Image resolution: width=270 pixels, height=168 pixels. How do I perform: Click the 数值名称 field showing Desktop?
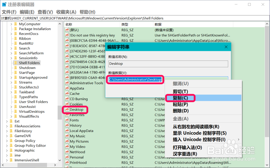click(168, 64)
